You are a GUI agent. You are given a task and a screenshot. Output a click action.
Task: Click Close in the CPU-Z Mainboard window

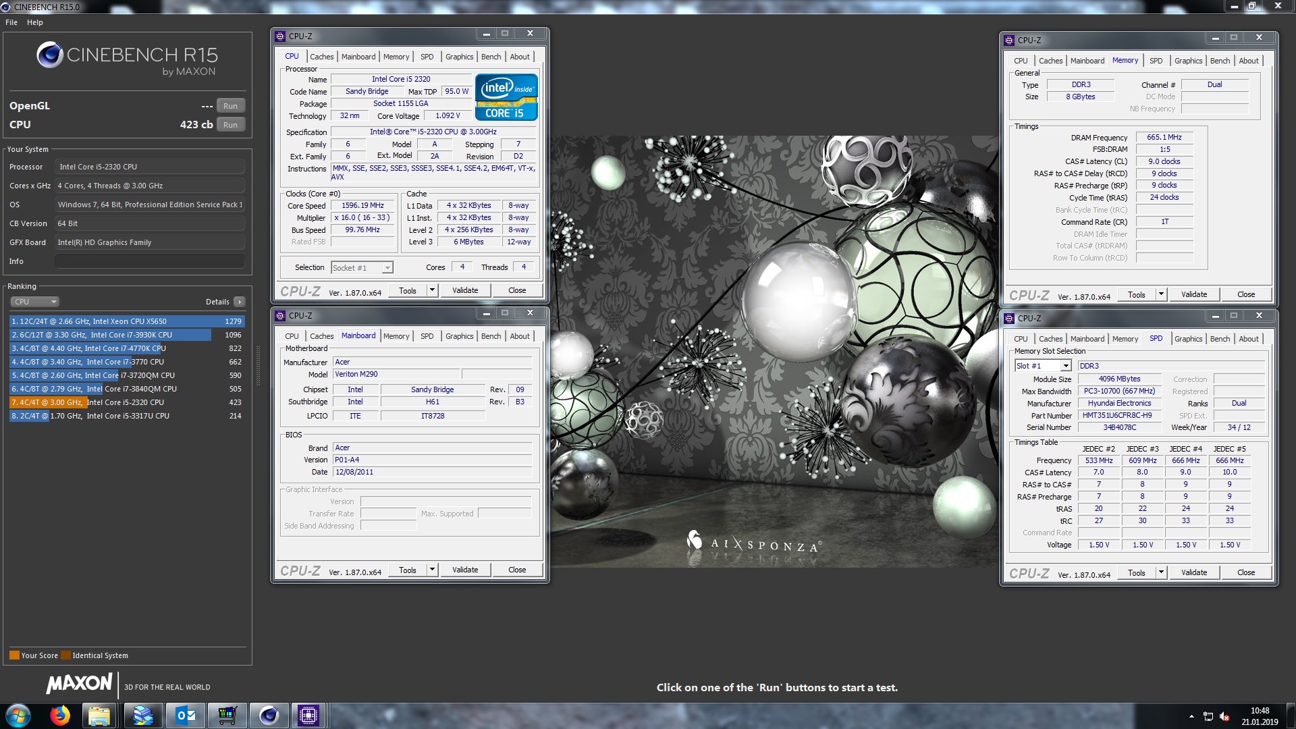(x=517, y=570)
